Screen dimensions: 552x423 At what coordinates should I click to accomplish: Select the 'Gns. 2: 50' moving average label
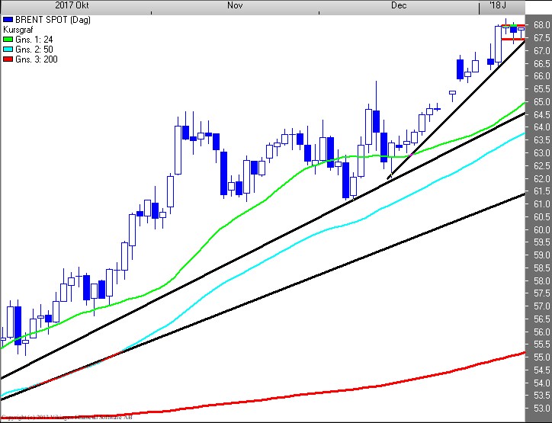click(x=34, y=50)
